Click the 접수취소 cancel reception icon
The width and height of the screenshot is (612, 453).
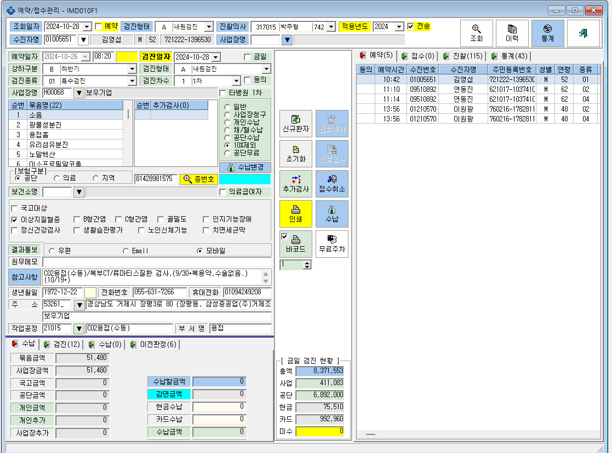click(332, 184)
